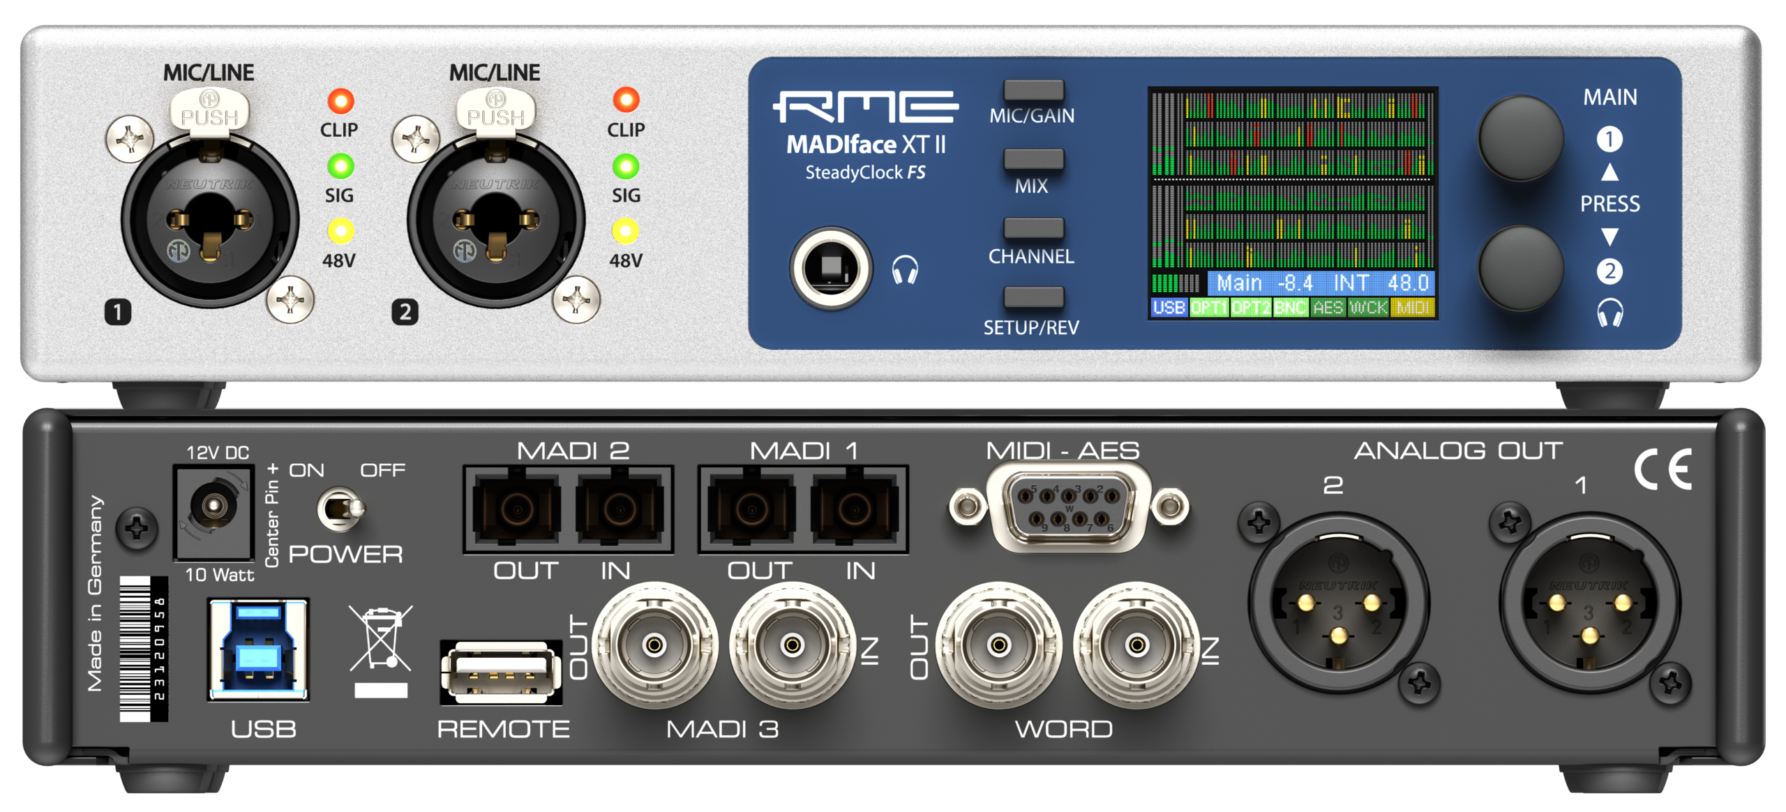
Task: Click the MADI 1 IN optical port
Action: coord(855,509)
